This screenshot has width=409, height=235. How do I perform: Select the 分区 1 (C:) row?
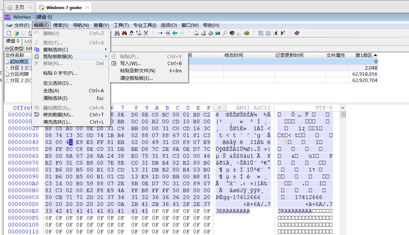point(191,68)
